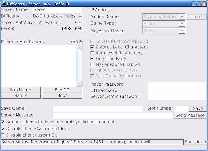Uncheck Enforce Legal Characters
The width and height of the screenshot is (208, 151).
click(92, 47)
